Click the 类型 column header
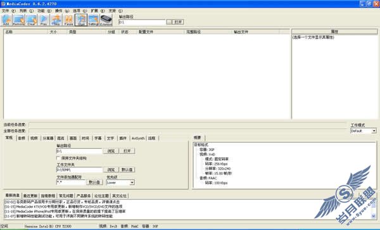The image size is (380, 230). pyautogui.click(x=86, y=32)
